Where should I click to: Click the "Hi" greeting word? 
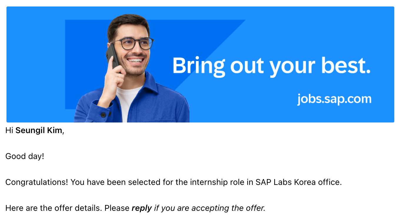(9, 130)
